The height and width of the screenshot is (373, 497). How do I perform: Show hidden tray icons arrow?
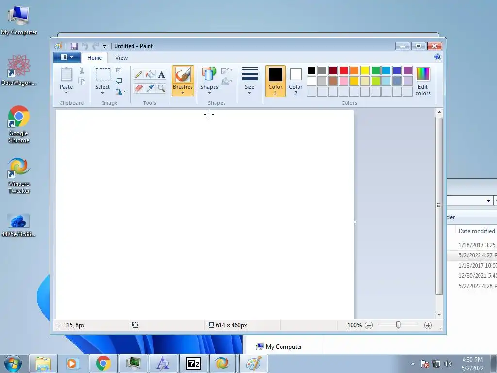(413, 364)
